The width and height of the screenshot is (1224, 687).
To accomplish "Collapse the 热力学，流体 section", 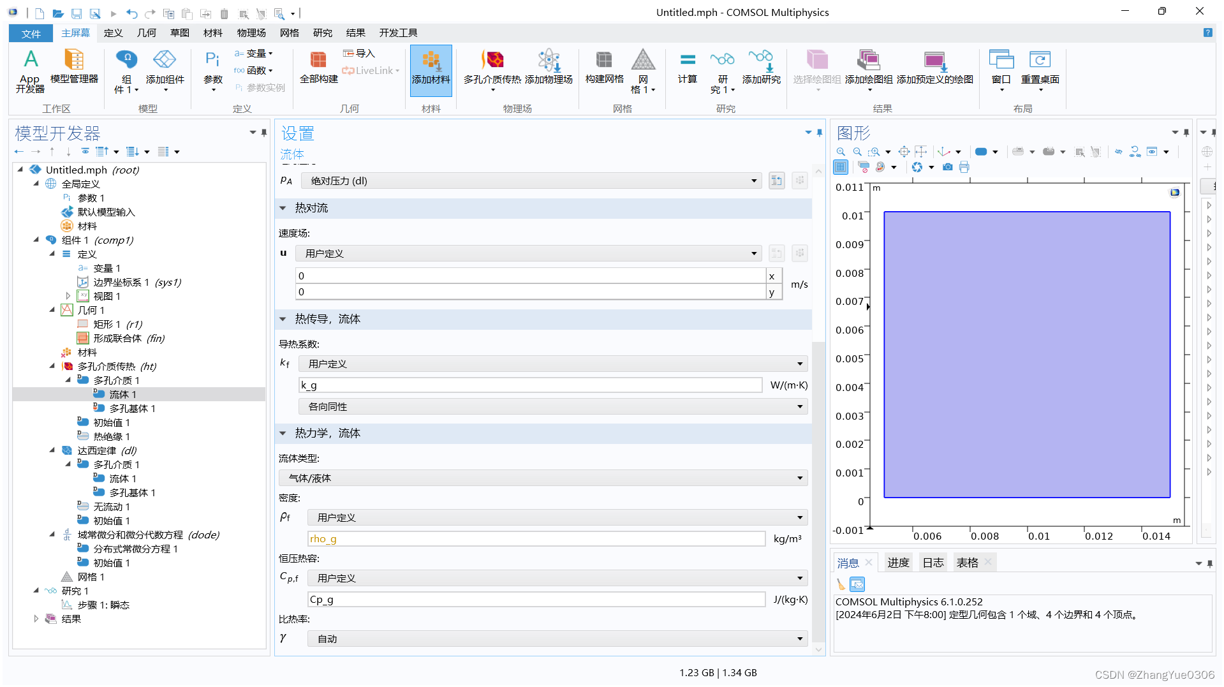I will click(283, 434).
